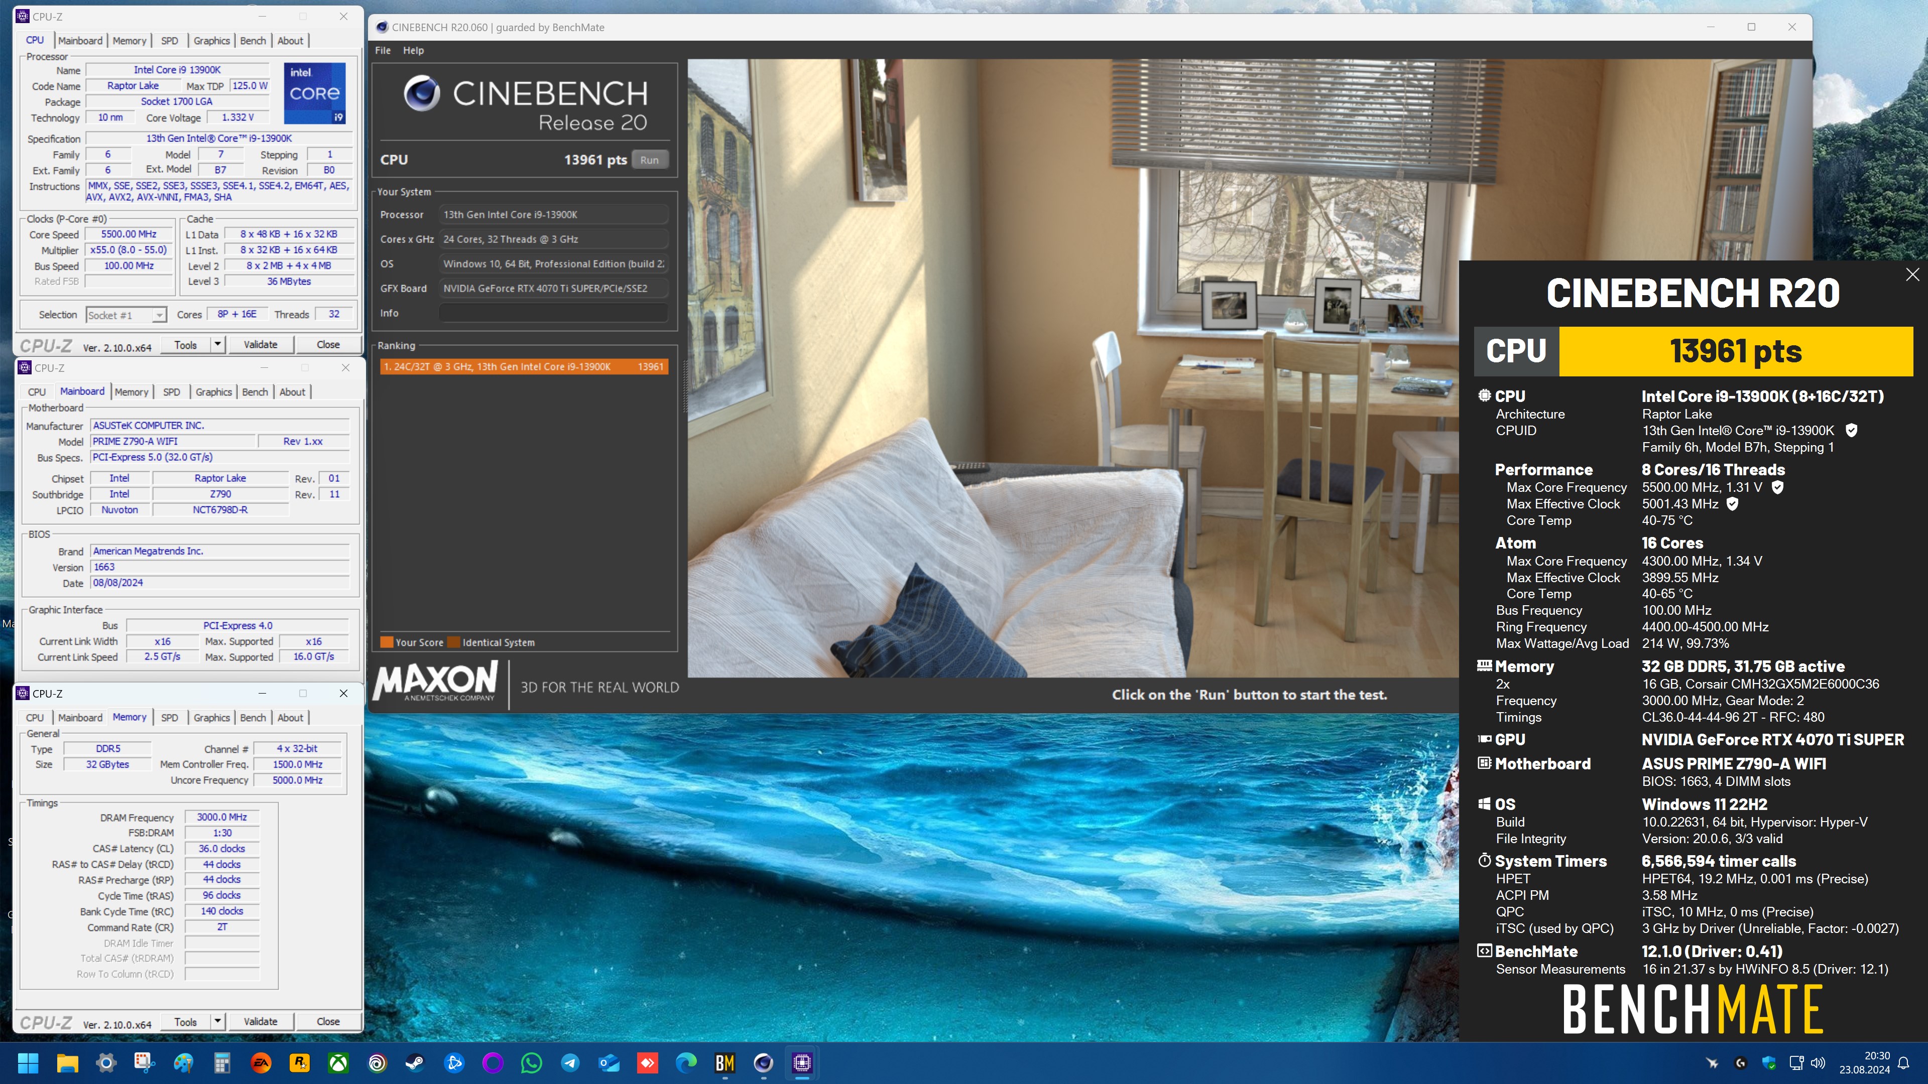Open the File menu in Cinebench
1928x1084 pixels.
click(x=383, y=50)
